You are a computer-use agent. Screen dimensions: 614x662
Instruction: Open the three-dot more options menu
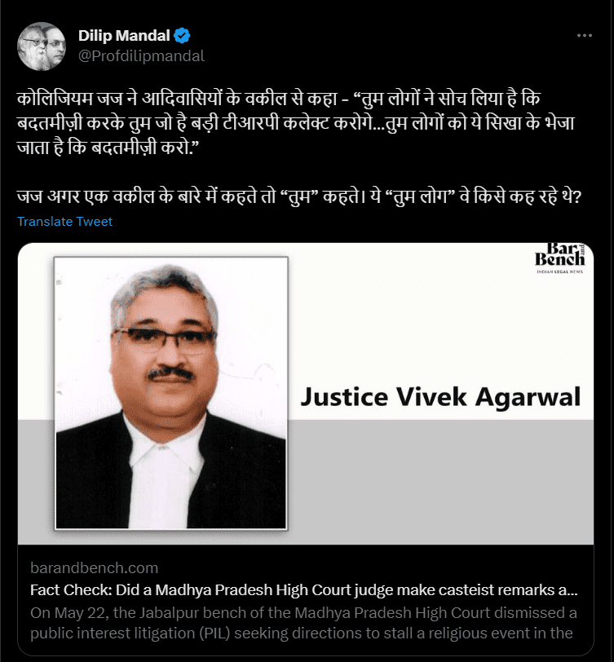click(x=585, y=36)
